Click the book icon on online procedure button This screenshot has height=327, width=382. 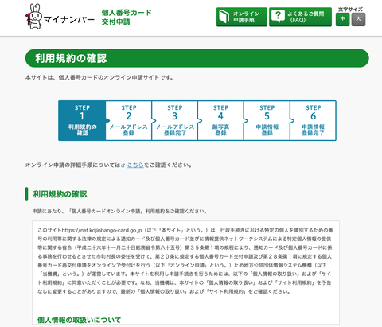224,17
